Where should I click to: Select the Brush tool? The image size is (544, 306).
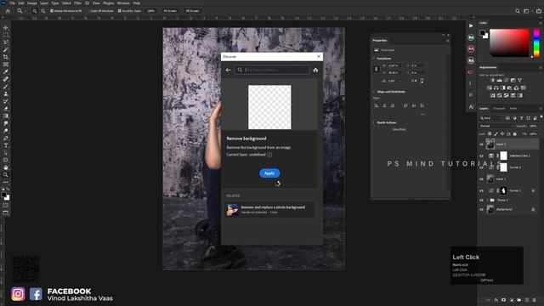coord(6,87)
